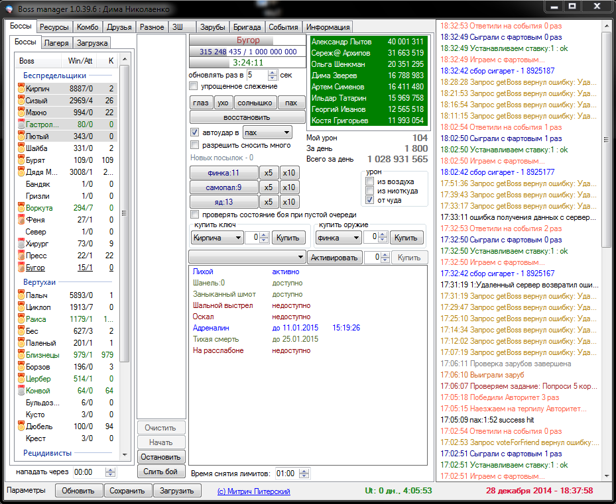Screen dimensions: 616x504
Task: Enable разрешить сносить много checkbox
Action: pos(194,145)
